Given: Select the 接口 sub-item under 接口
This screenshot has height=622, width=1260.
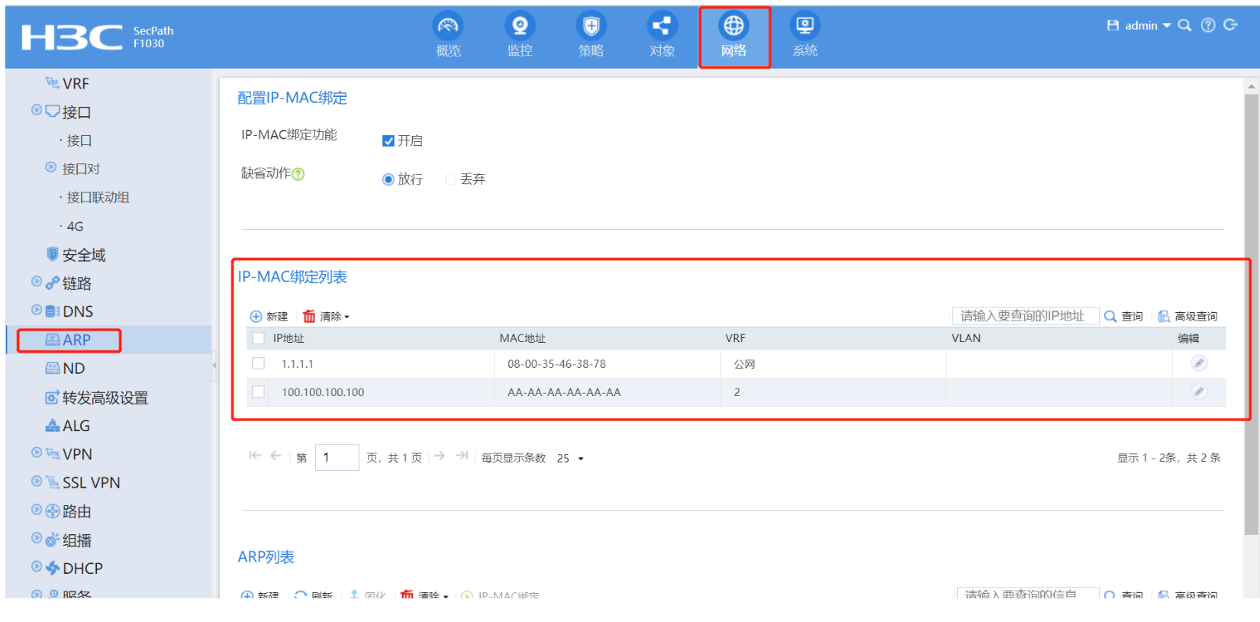Looking at the screenshot, I should (x=79, y=140).
